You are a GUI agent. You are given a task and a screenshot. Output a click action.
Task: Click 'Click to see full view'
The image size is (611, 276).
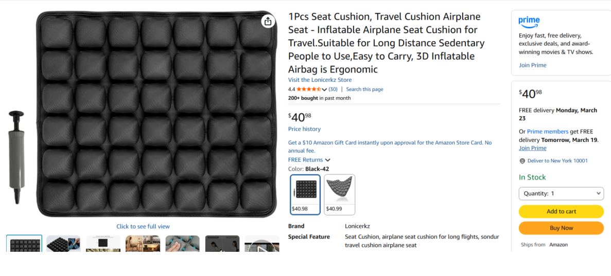point(143,226)
